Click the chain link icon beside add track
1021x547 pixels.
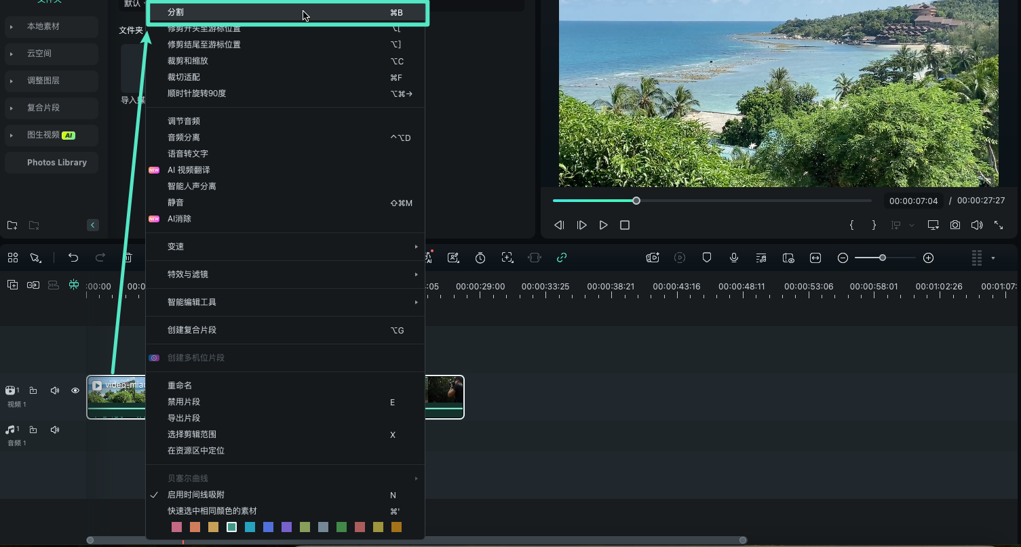click(x=33, y=285)
